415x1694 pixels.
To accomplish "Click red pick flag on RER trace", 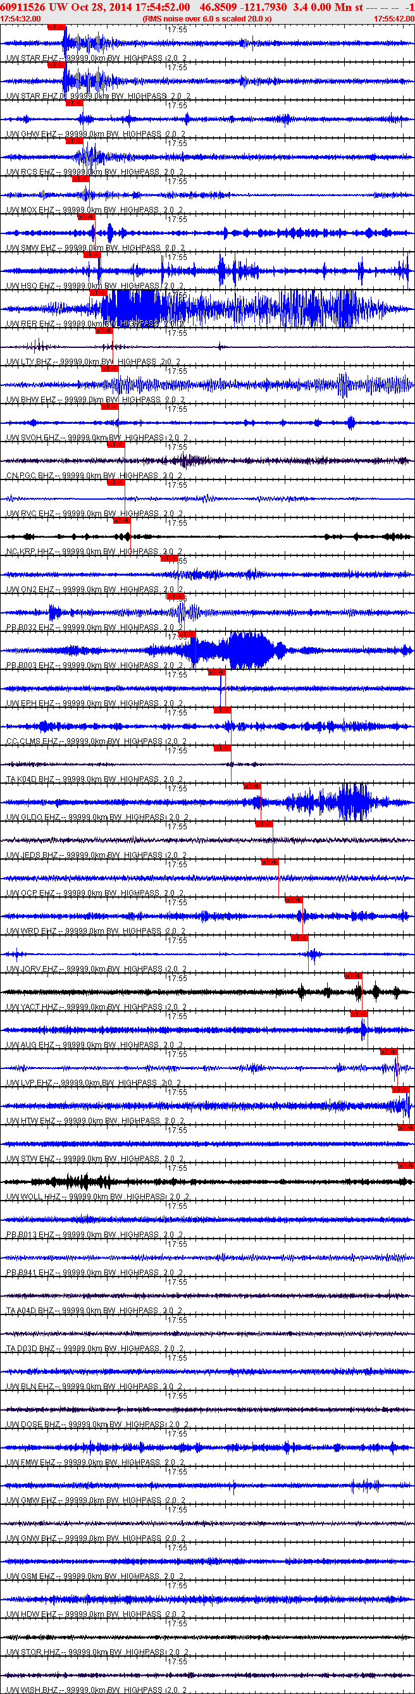I will click(98, 293).
